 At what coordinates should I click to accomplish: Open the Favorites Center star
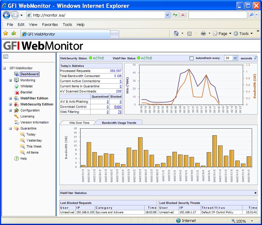(6, 33)
